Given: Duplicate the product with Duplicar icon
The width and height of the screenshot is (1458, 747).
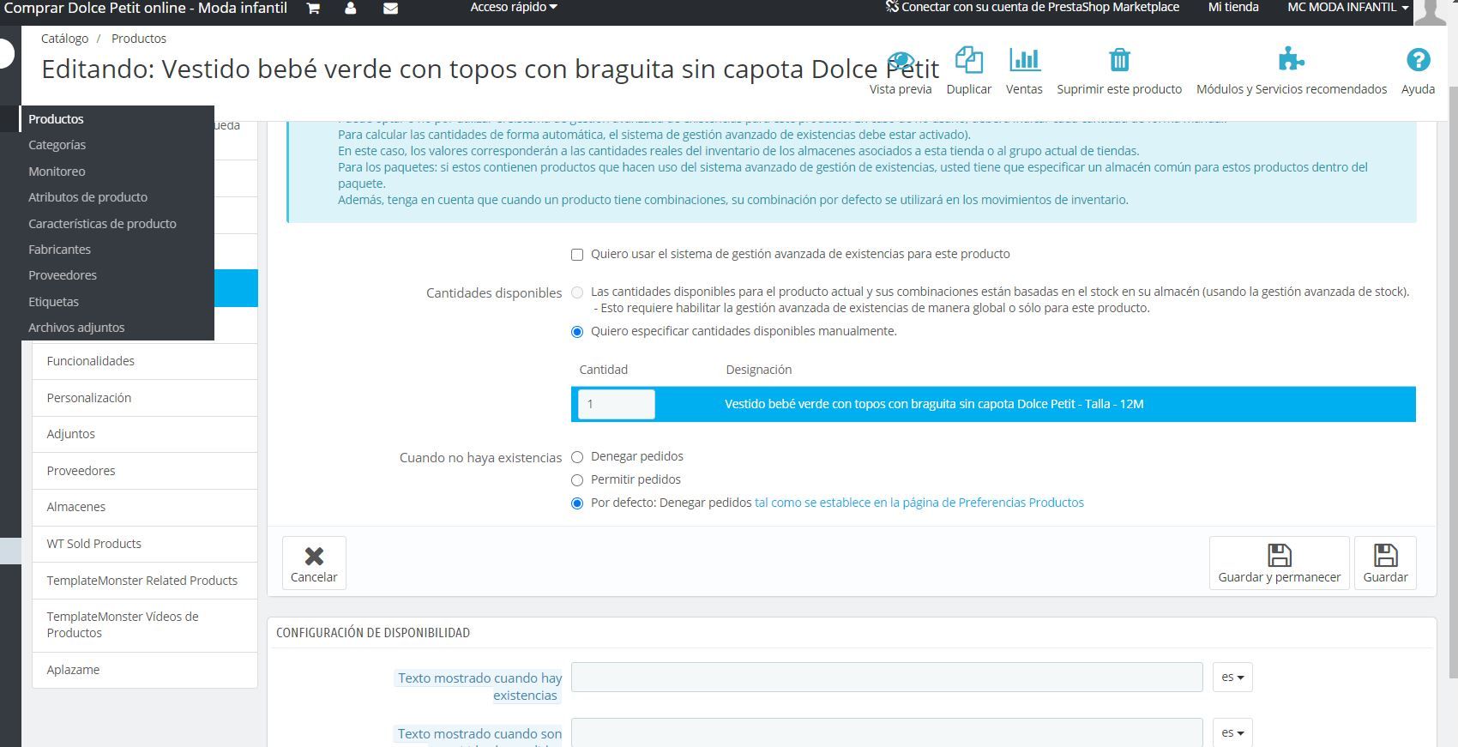Looking at the screenshot, I should point(969,60).
